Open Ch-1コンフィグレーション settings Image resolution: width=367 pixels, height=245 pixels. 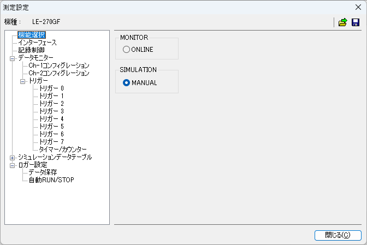click(x=59, y=65)
